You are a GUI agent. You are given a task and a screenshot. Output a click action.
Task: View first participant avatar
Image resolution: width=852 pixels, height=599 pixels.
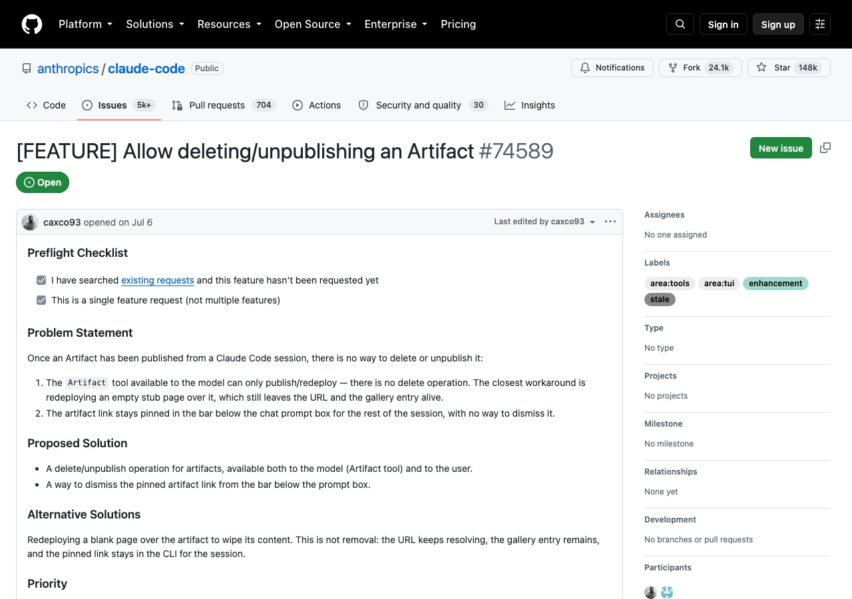pos(651,592)
